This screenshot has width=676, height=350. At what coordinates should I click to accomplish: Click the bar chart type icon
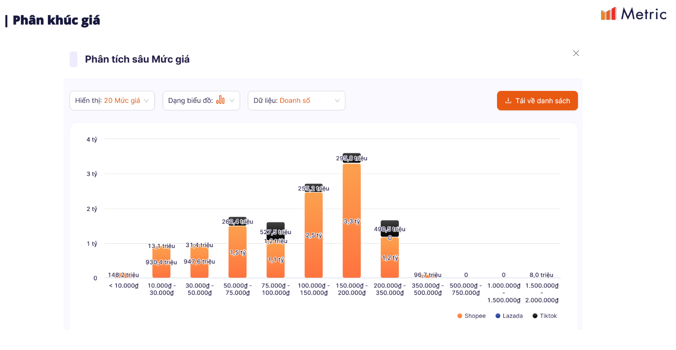(220, 100)
